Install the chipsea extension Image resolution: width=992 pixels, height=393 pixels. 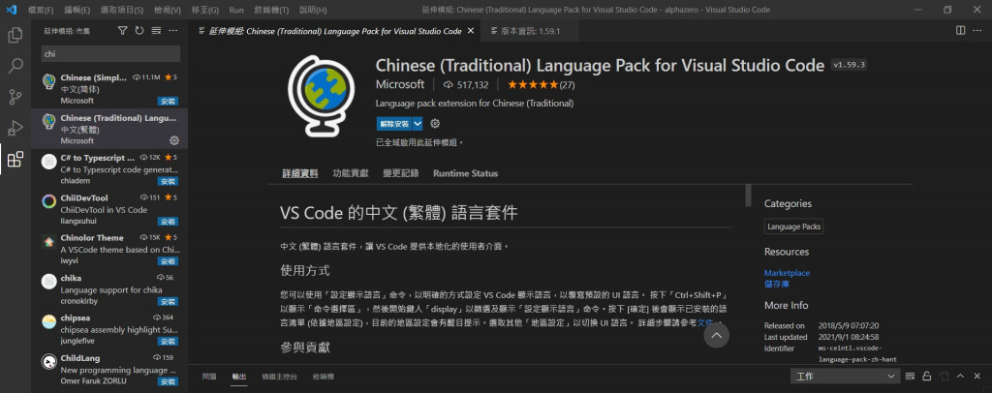(x=168, y=341)
